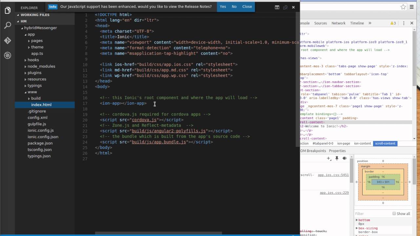Open package.json in explorer
The height and width of the screenshot is (236, 420).
40,143
